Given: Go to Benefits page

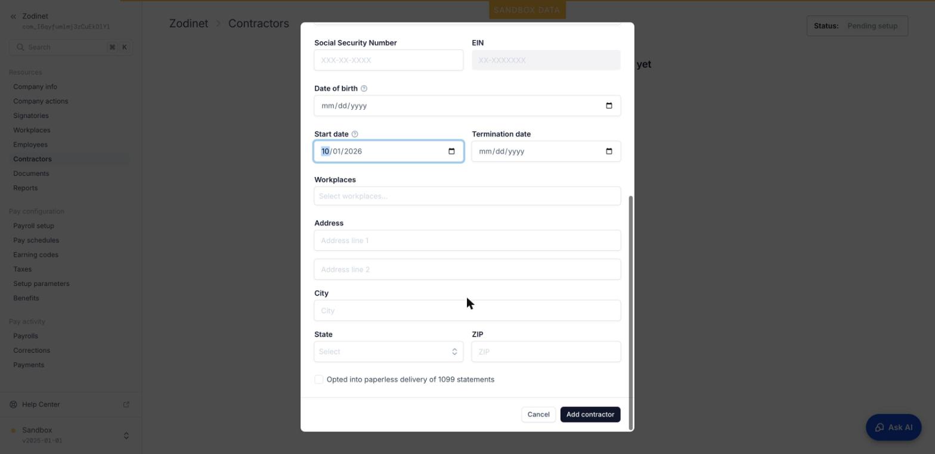Looking at the screenshot, I should (26, 298).
